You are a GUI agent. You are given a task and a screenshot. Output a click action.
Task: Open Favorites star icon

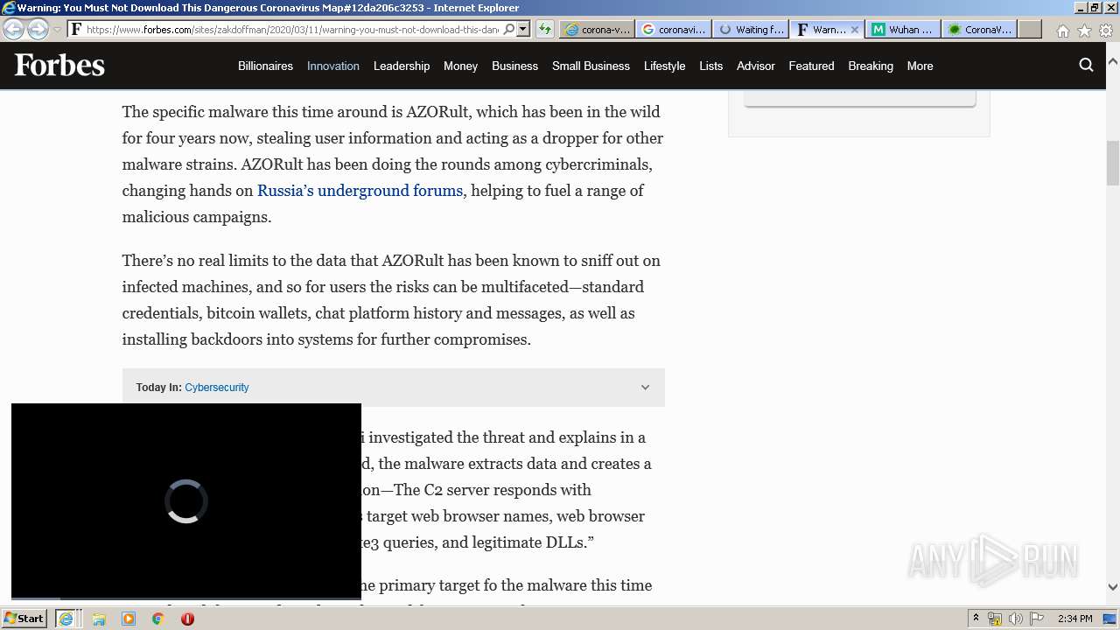point(1084,31)
